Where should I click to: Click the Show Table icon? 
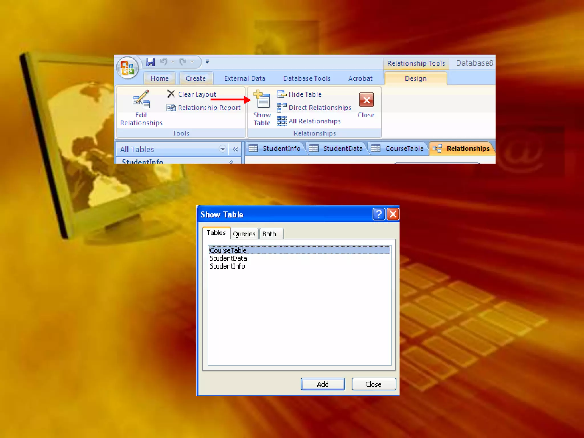click(x=262, y=99)
